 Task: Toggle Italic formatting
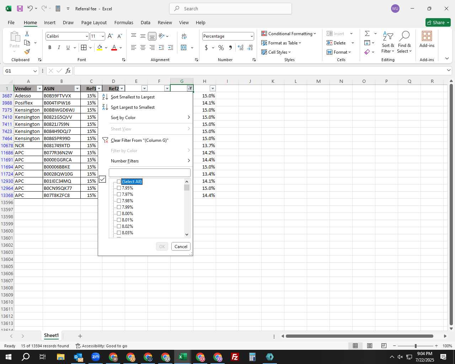pyautogui.click(x=59, y=48)
